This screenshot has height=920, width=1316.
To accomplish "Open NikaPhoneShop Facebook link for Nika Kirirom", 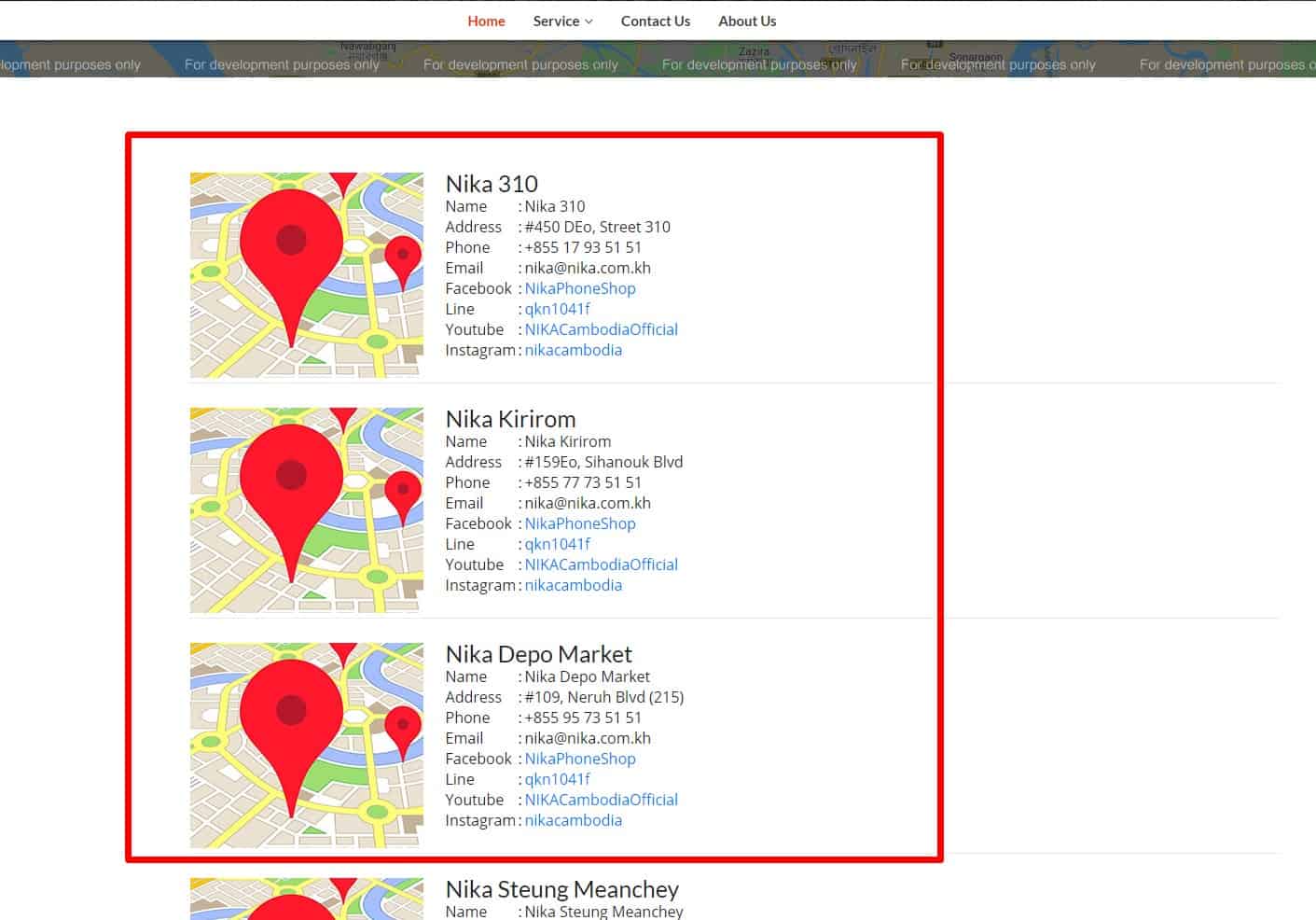I will [580, 523].
